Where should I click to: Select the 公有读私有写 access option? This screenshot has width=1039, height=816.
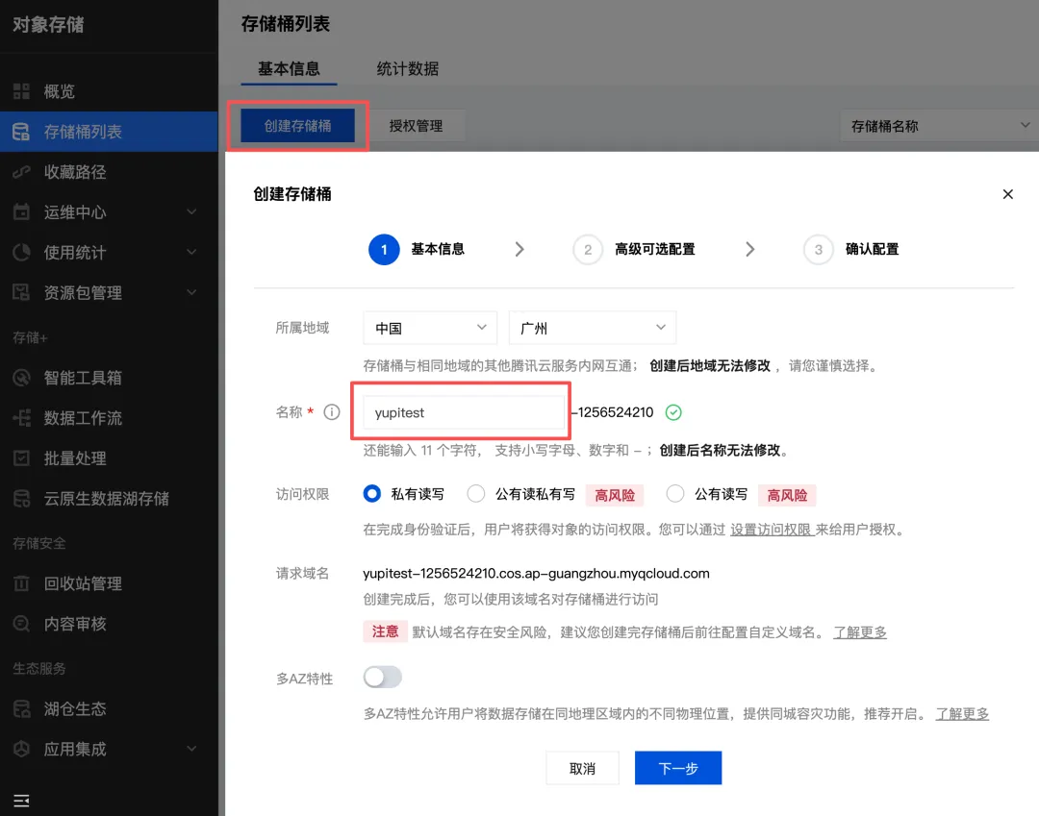coord(474,493)
